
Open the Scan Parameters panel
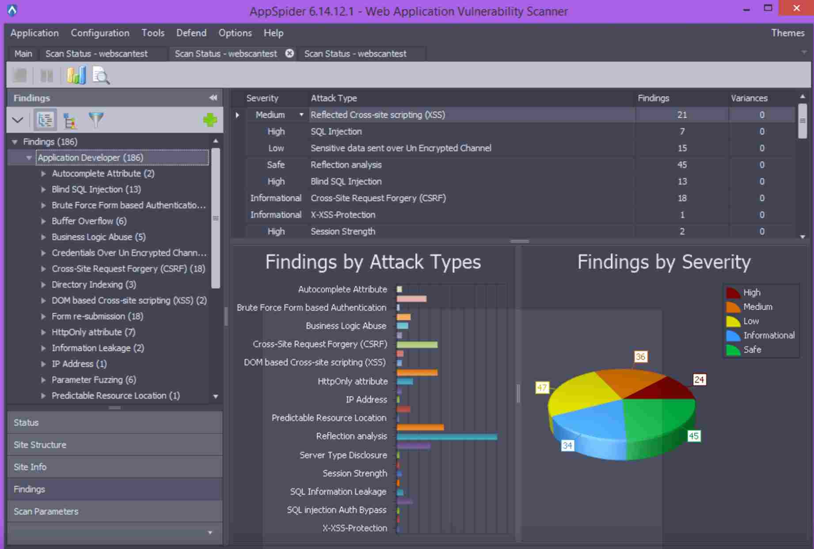(x=46, y=511)
